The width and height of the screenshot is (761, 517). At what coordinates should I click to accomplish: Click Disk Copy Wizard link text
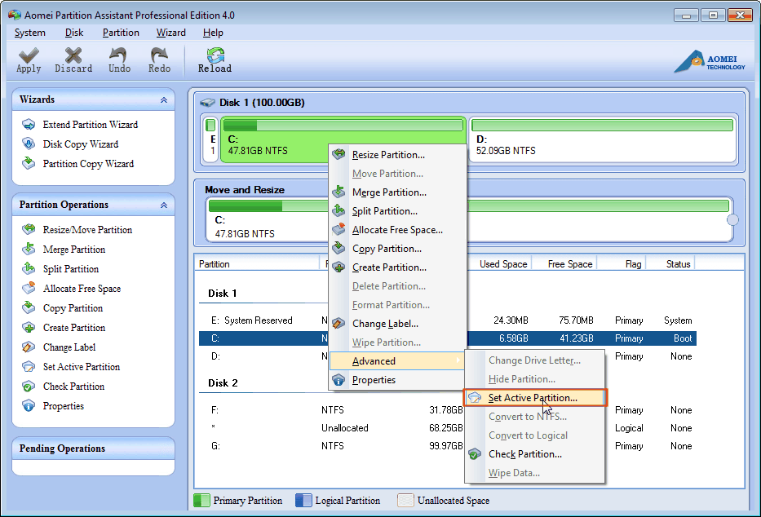[x=81, y=144]
